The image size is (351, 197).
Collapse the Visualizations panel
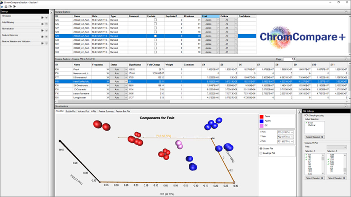tap(346, 106)
